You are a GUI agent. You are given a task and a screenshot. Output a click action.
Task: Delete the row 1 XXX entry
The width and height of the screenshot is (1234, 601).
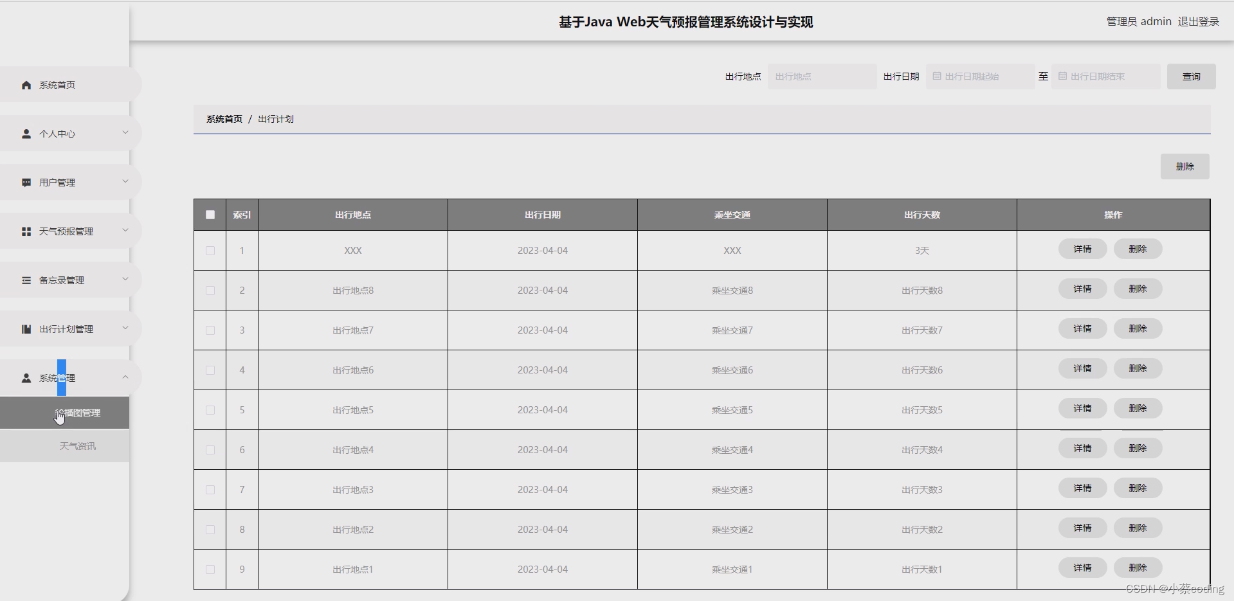click(x=1138, y=249)
